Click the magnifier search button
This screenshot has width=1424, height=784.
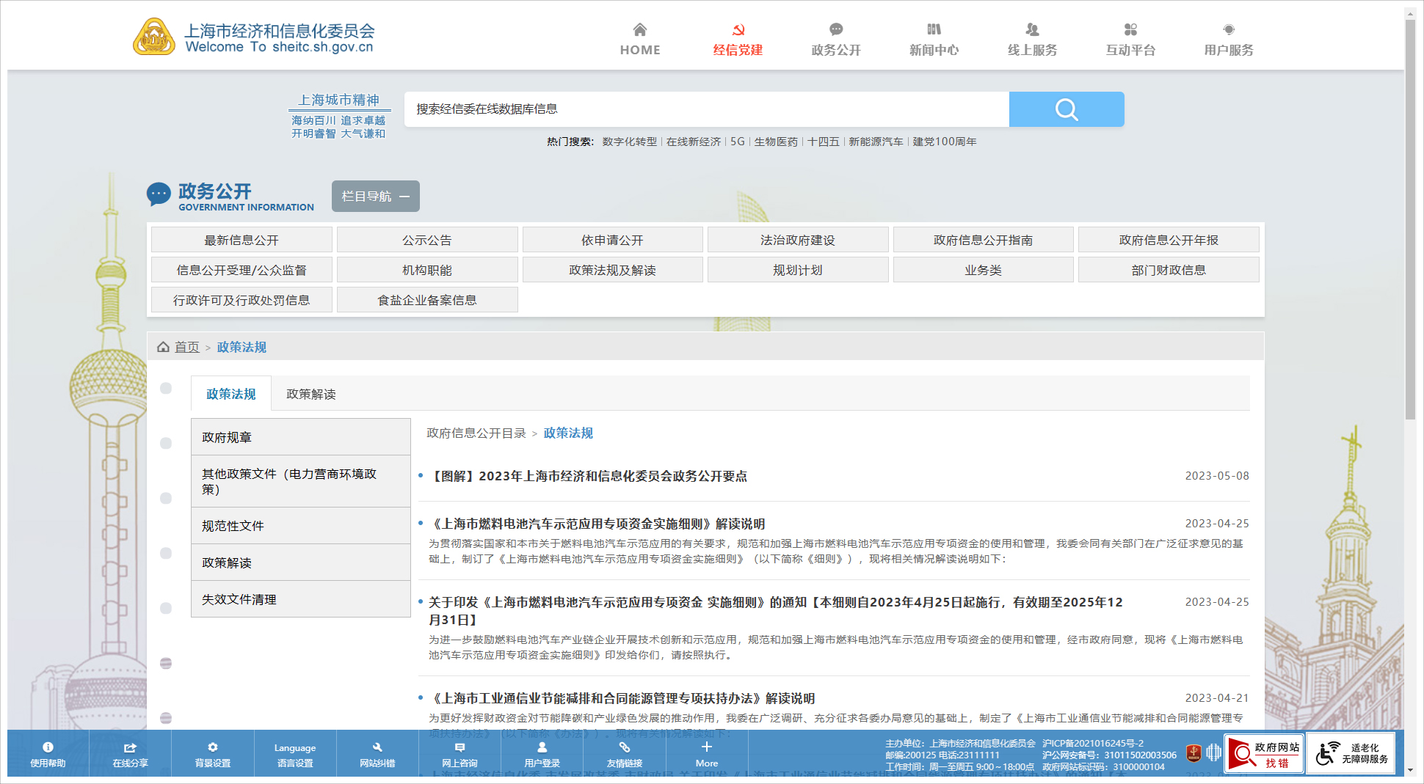pos(1066,109)
